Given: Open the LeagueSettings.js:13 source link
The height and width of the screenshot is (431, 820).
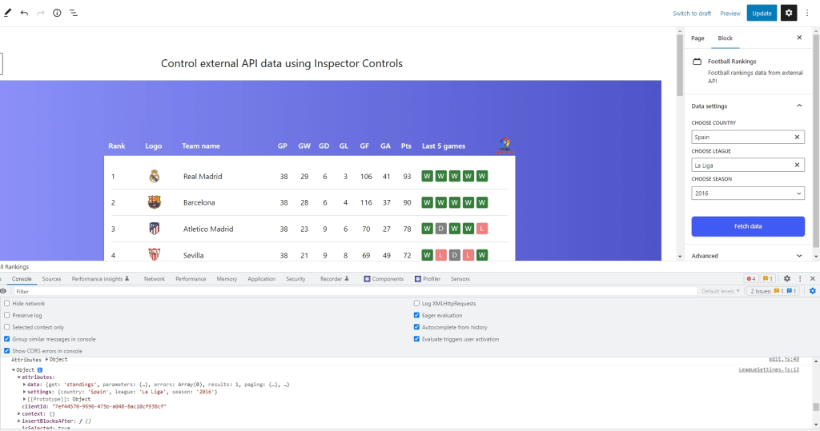Looking at the screenshot, I should 769,369.
